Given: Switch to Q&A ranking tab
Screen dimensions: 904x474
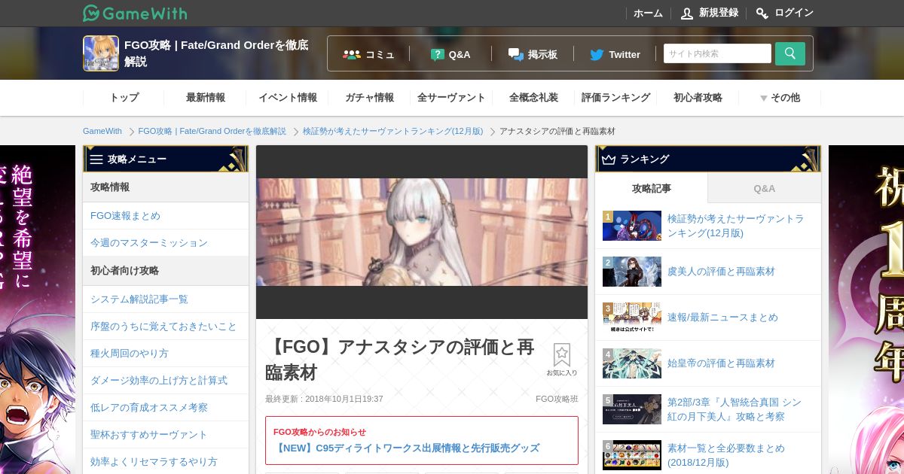Looking at the screenshot, I should click(x=765, y=188).
